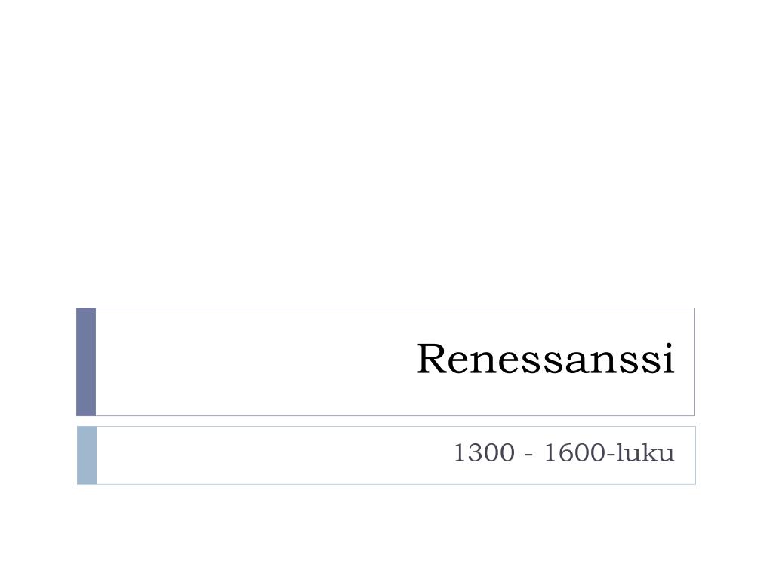
Task: Click the dash between 1300 and 1600
Action: [529, 455]
